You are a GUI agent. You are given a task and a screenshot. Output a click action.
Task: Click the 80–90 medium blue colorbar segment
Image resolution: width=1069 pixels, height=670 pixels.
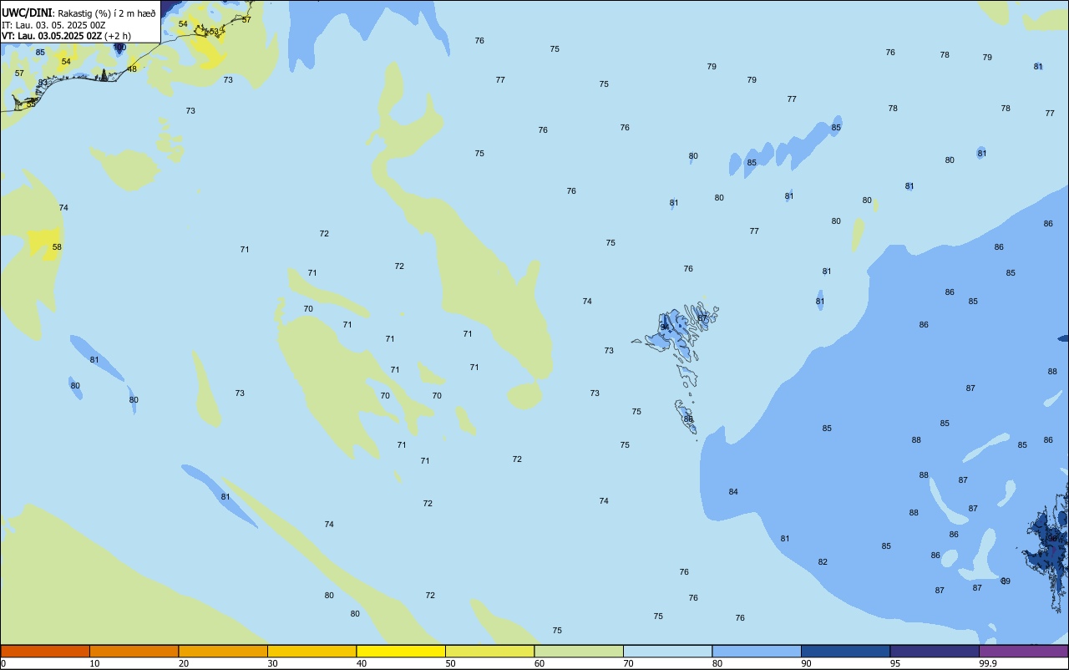757,651
